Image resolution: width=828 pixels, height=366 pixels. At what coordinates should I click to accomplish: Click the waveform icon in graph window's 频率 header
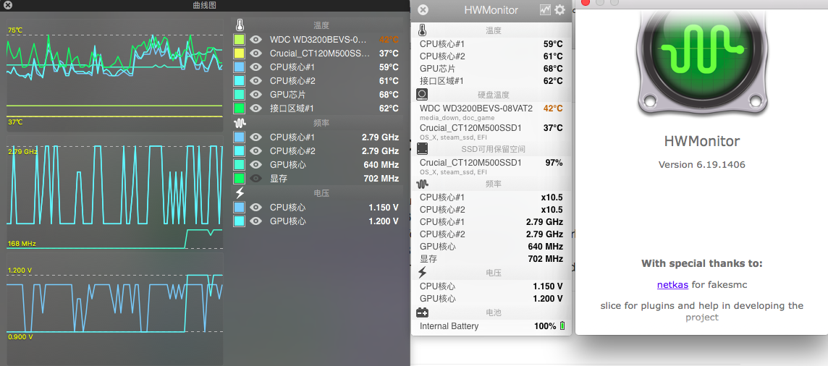coord(240,123)
